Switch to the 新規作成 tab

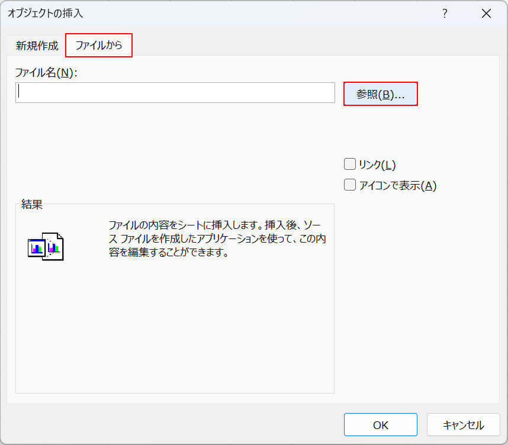pos(37,46)
